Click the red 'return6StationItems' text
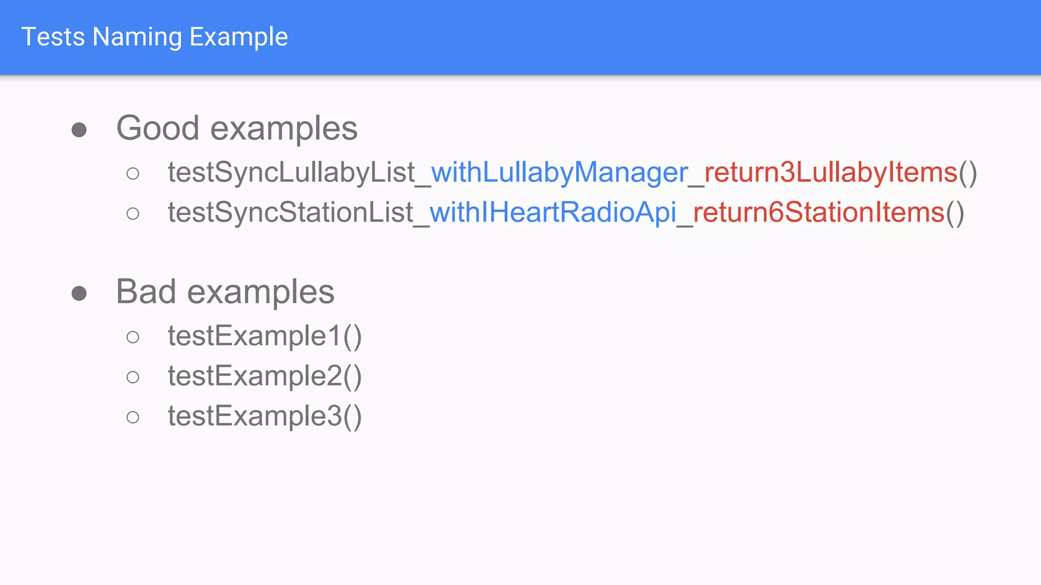Screen dimensions: 1041x585 coord(818,212)
